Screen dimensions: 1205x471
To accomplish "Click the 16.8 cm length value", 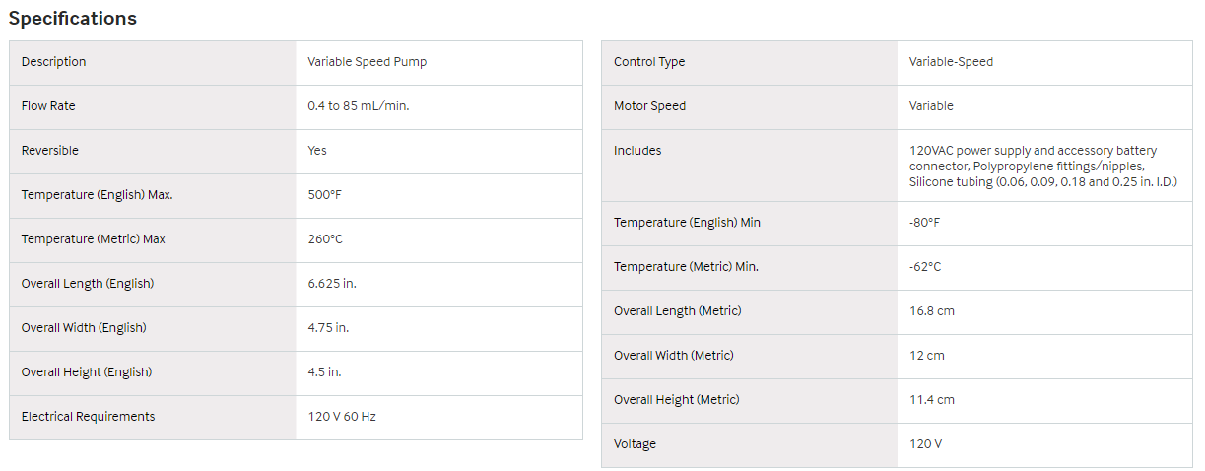I will 932,311.
